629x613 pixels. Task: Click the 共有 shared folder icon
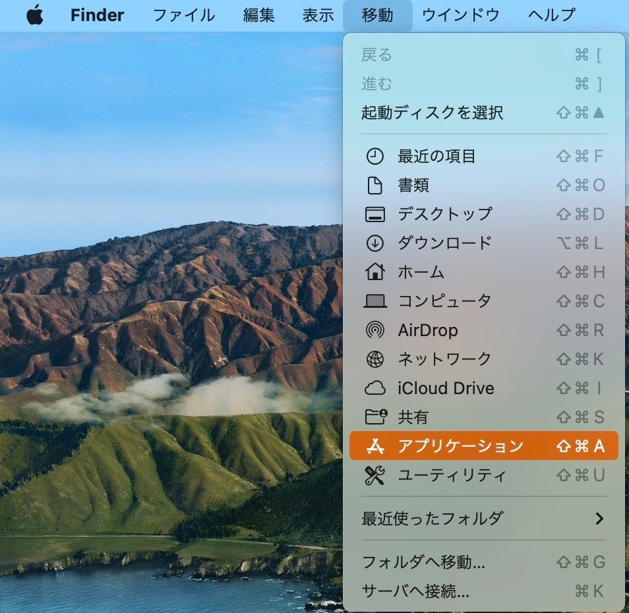[375, 417]
